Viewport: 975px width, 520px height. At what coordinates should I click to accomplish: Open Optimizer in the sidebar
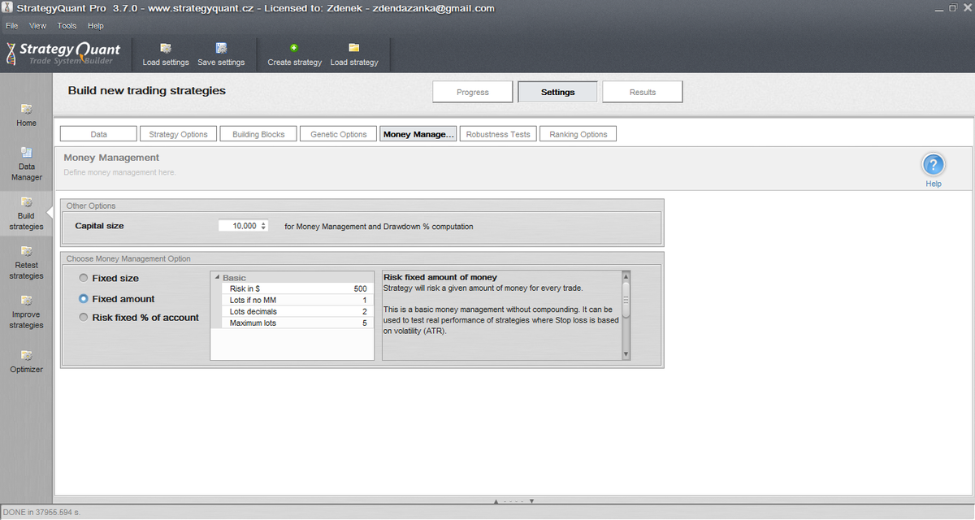(x=26, y=361)
